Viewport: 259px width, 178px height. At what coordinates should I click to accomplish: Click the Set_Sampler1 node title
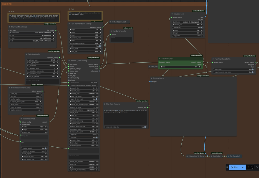click(234, 156)
